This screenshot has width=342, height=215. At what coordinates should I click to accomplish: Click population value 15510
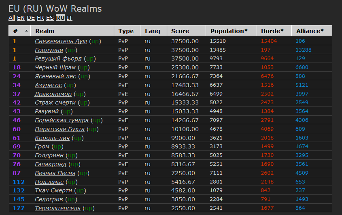pos(218,41)
